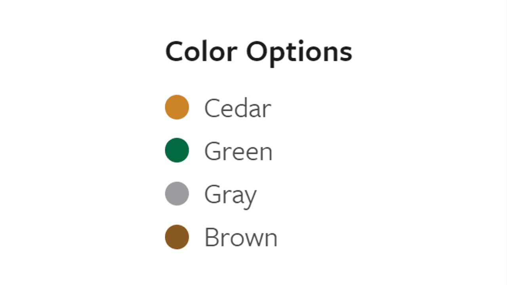This screenshot has height=285, width=507.
Task: Choose Brown by its name
Action: click(x=241, y=238)
